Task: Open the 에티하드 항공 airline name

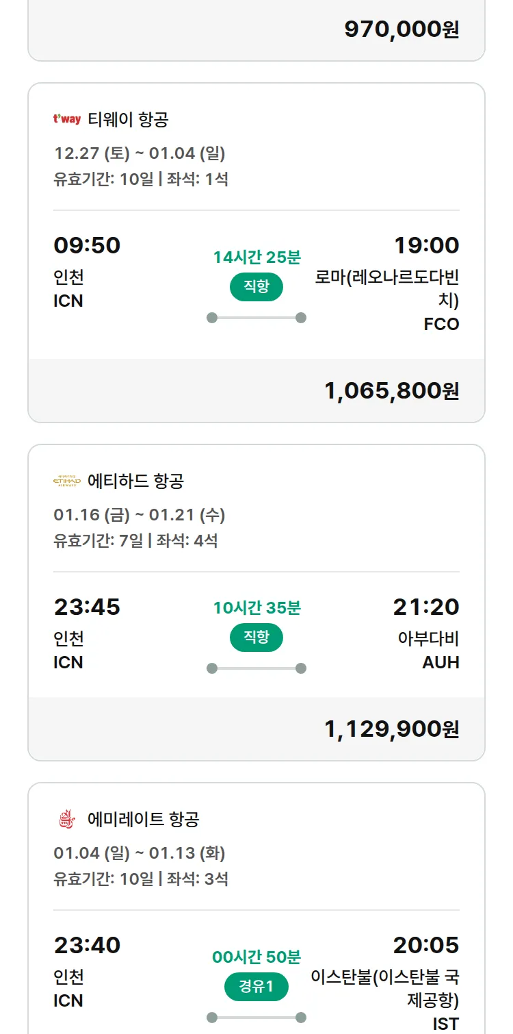Action: [135, 481]
